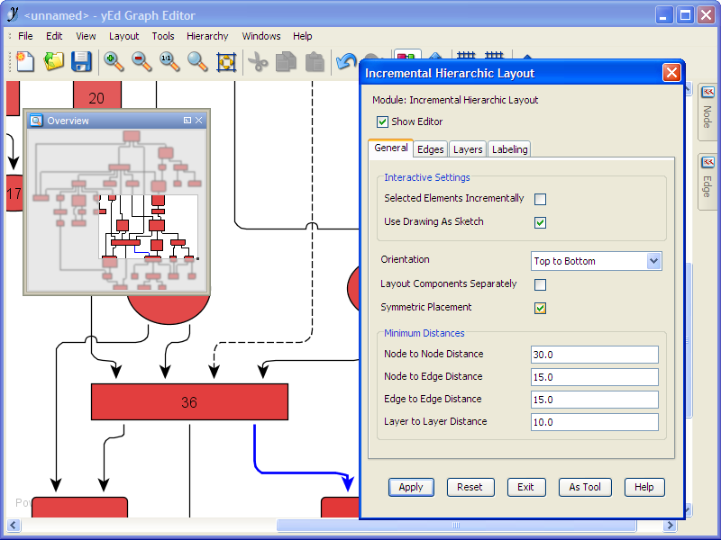The height and width of the screenshot is (540, 721).
Task: Create a new document with the New icon
Action: coord(25,61)
